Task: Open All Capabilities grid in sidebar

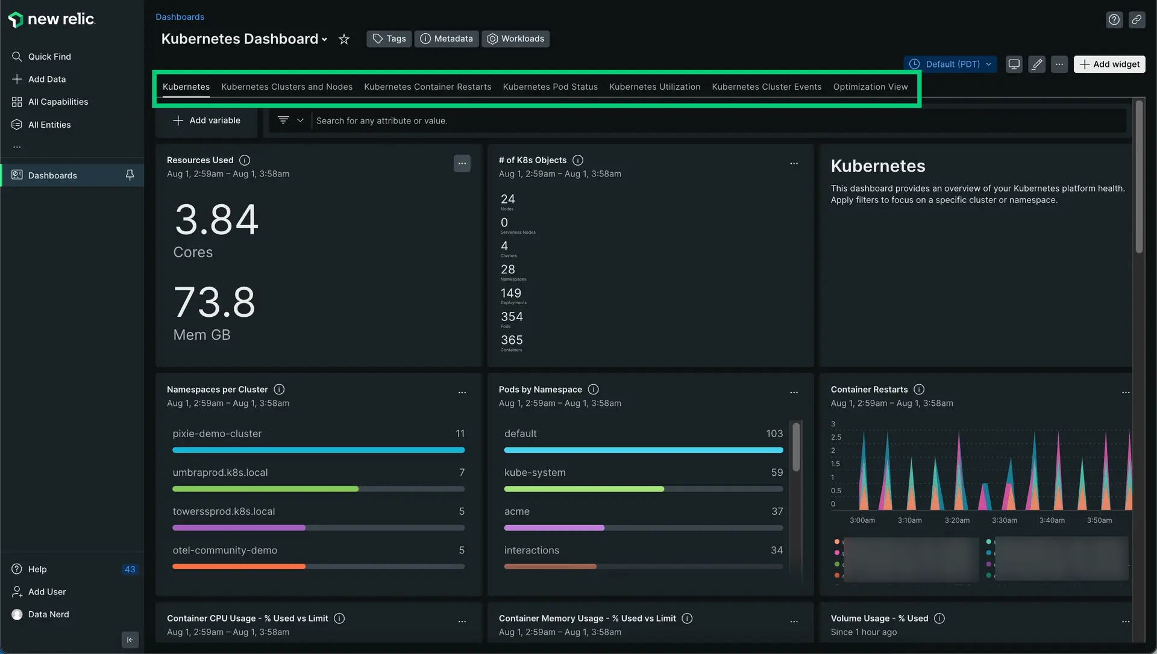Action: 58,102
